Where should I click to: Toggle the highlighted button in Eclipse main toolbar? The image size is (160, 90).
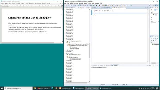(80, 5)
